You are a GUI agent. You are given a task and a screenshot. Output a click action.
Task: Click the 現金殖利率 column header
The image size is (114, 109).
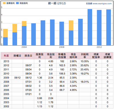tap(73, 56)
